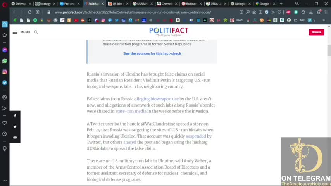This screenshot has height=186, width=331.
Task: Open tab search magnifier in title bar
Action: point(297,3)
